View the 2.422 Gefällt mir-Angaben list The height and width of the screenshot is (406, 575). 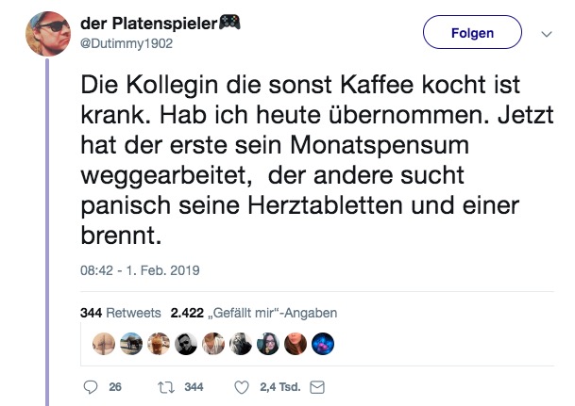pos(254,313)
